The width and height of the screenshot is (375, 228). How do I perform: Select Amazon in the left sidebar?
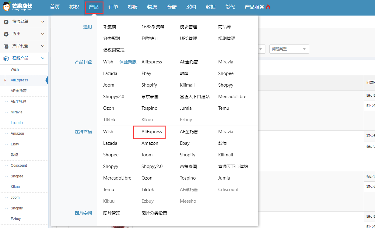17,134
